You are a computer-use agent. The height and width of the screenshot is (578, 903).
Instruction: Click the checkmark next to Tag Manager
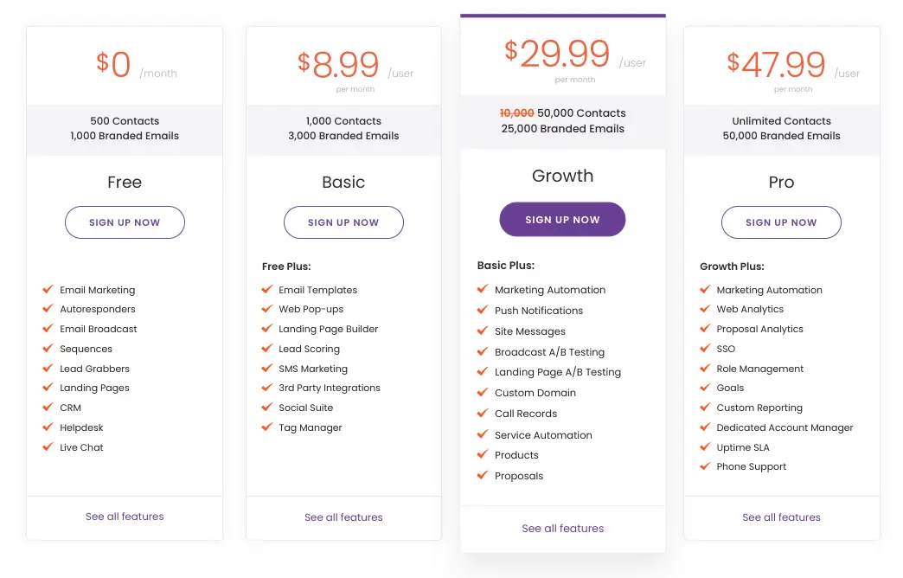(x=267, y=427)
